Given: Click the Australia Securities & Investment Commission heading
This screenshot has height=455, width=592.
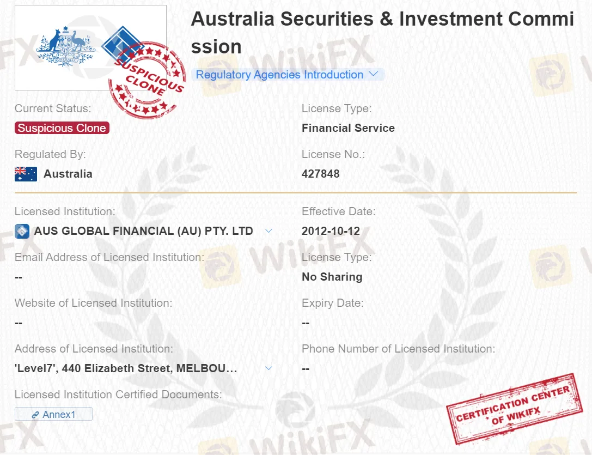Looking at the screenshot, I should [382, 33].
